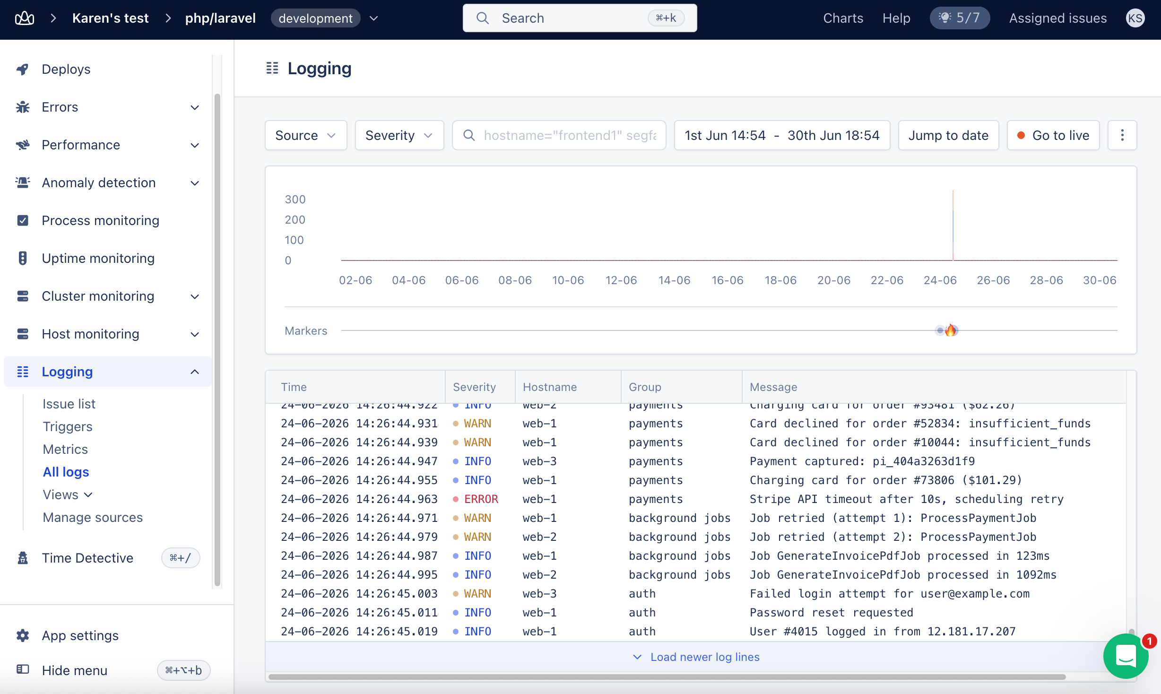Click php/laravel breadcrumb
This screenshot has width=1161, height=694.
(x=220, y=18)
